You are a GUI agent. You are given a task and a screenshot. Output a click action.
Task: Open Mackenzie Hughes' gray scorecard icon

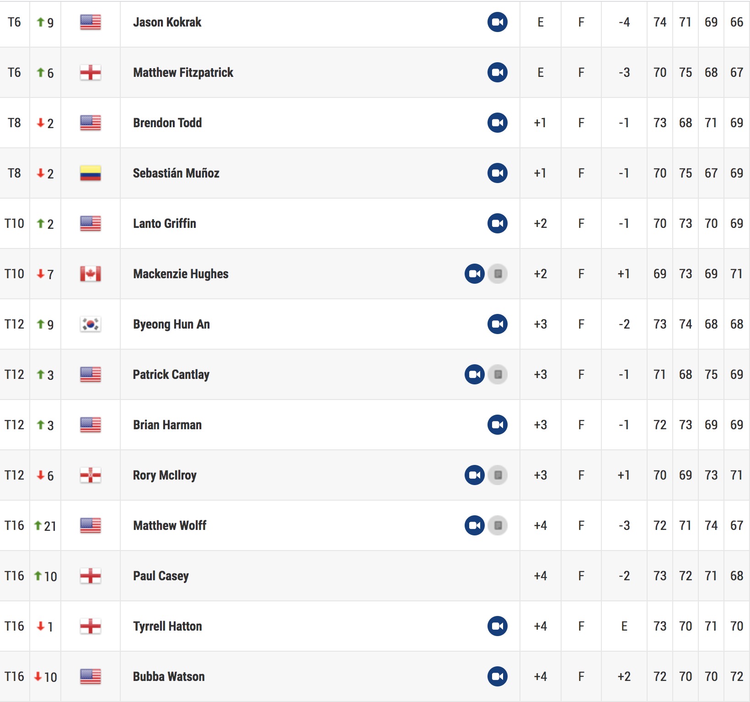tap(498, 274)
